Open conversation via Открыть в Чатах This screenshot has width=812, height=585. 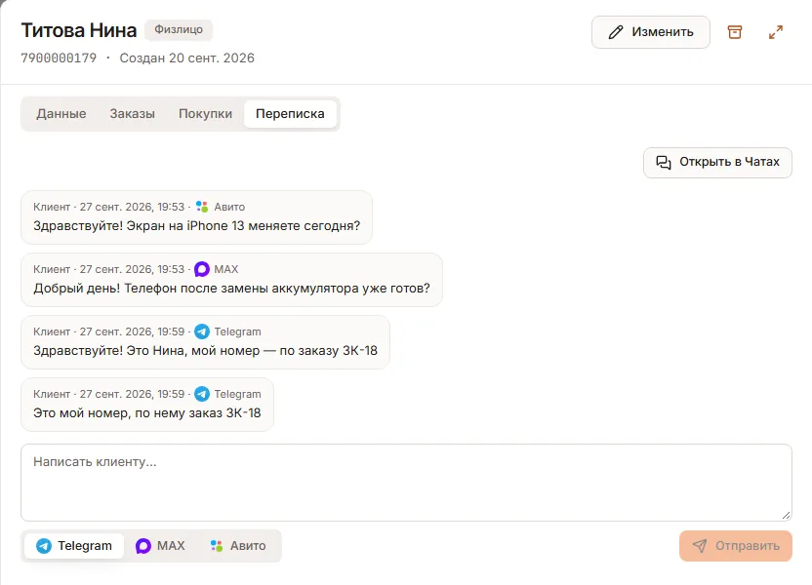[x=717, y=163]
